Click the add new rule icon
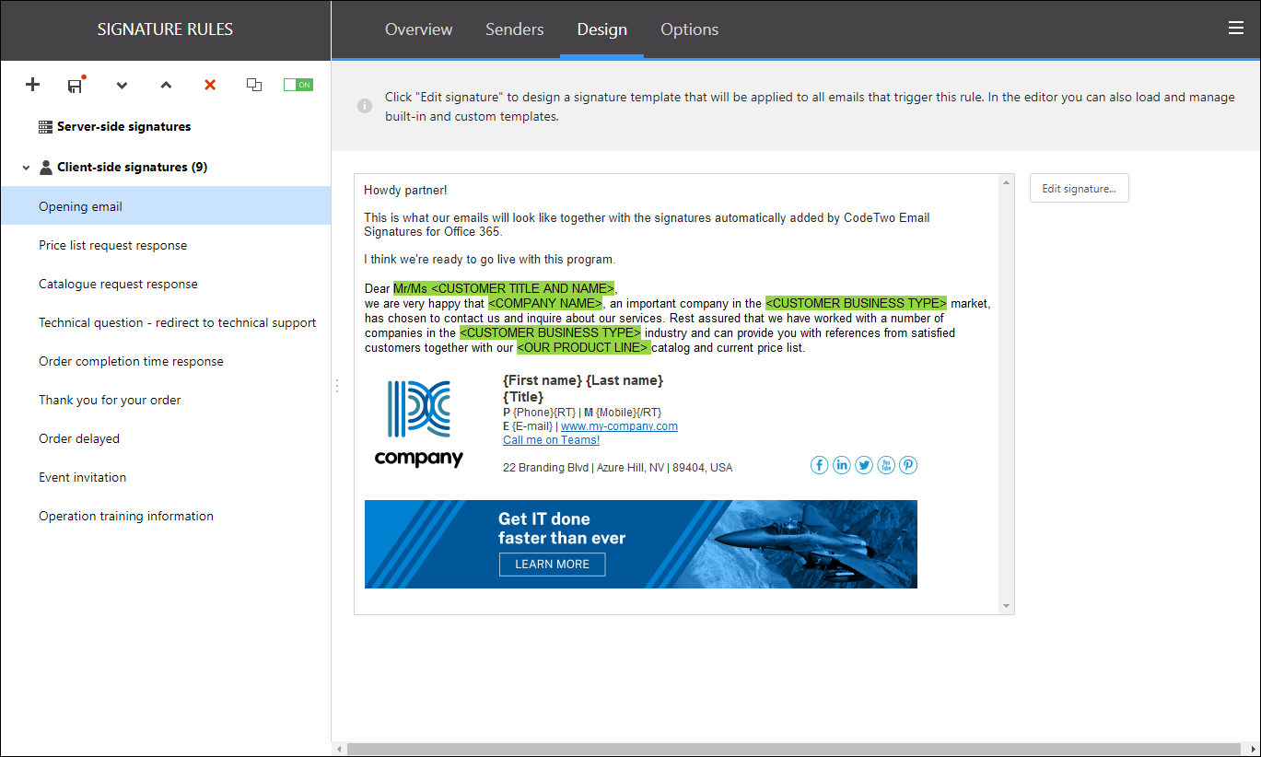Viewport: 1261px width, 757px height. 32,85
